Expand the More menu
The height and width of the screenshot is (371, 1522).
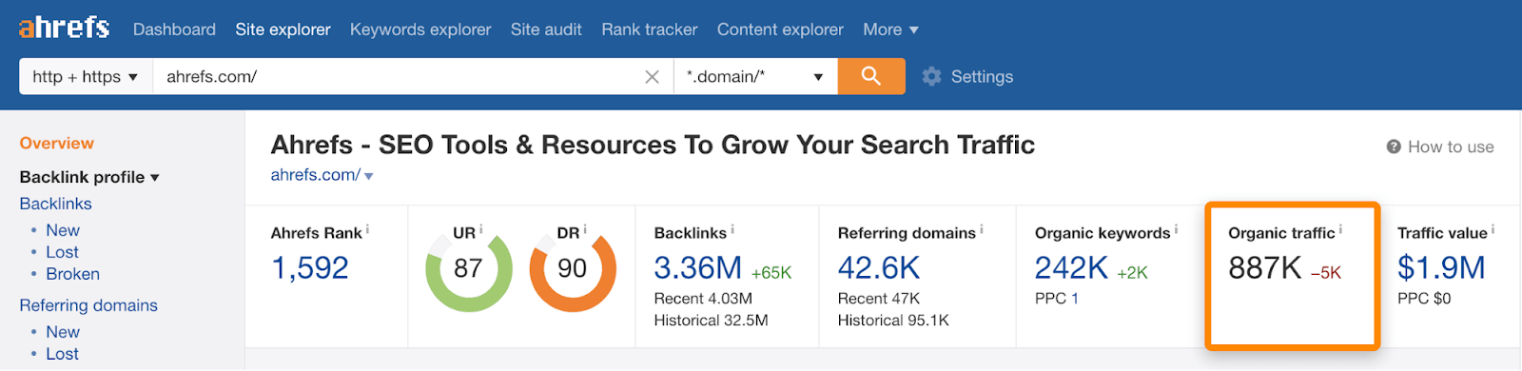click(x=890, y=29)
